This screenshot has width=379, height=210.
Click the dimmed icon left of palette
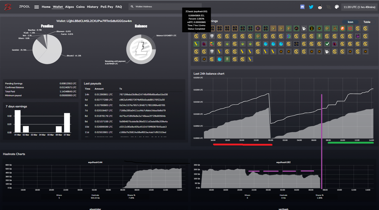click(328, 7)
